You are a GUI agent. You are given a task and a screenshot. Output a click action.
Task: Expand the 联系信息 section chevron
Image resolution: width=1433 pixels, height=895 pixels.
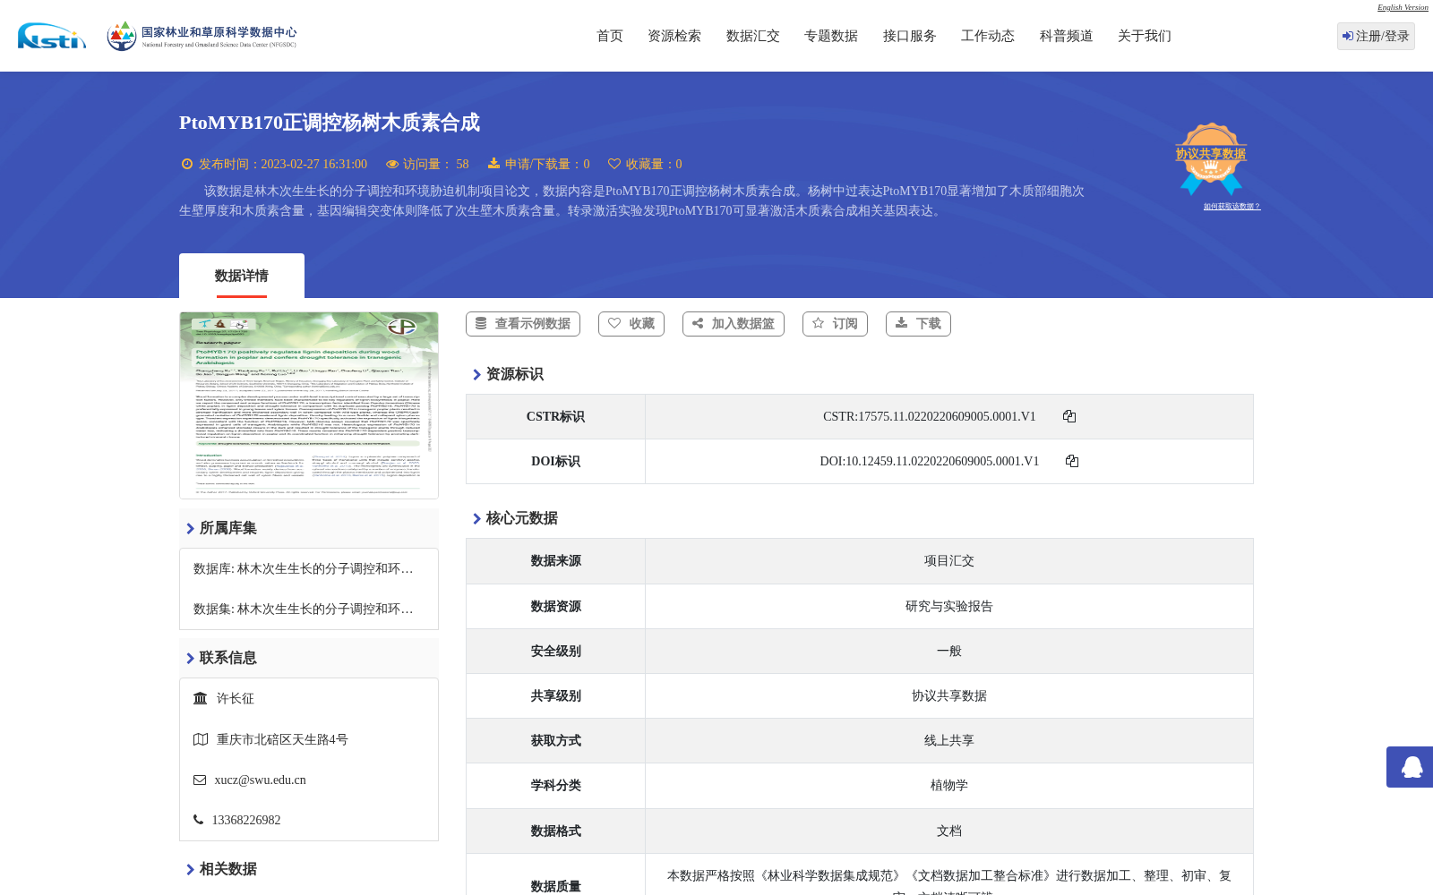point(190,658)
